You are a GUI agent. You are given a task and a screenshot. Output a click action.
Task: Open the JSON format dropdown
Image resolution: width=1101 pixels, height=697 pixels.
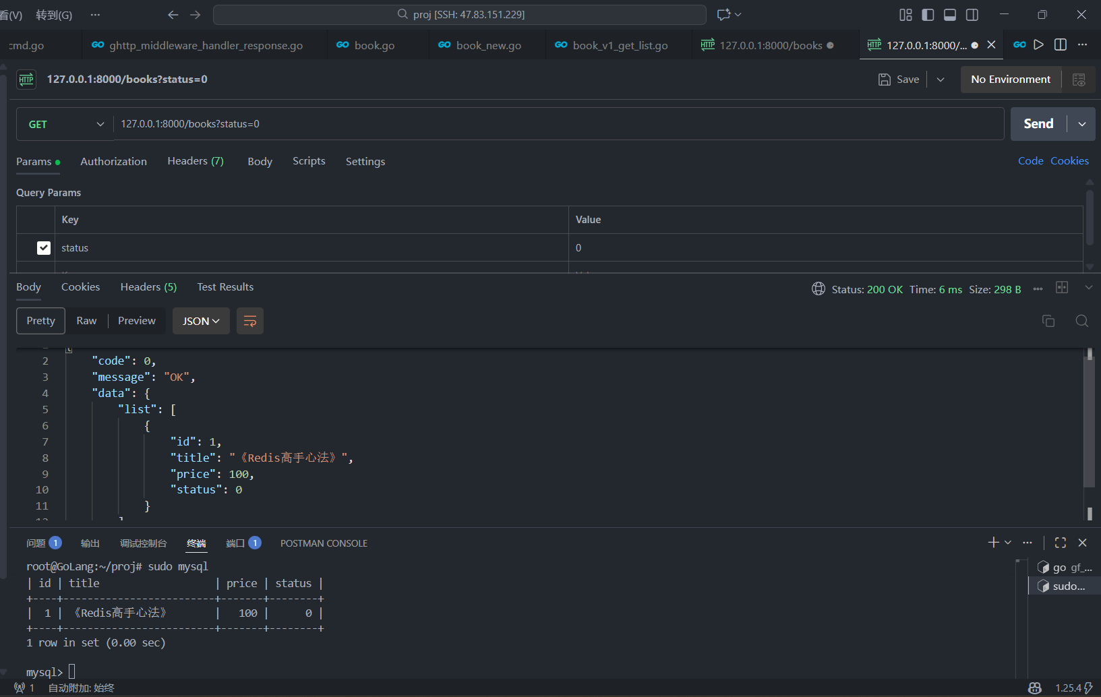[x=201, y=321]
